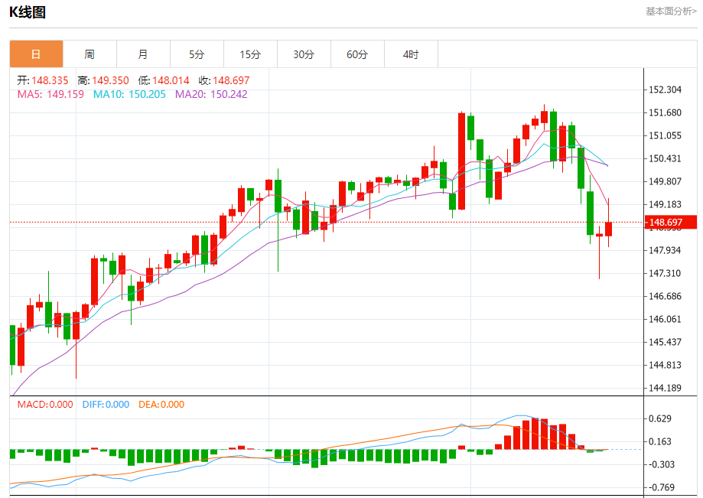
Task: Click the DEA:0.000 indicator label
Action: (x=161, y=405)
